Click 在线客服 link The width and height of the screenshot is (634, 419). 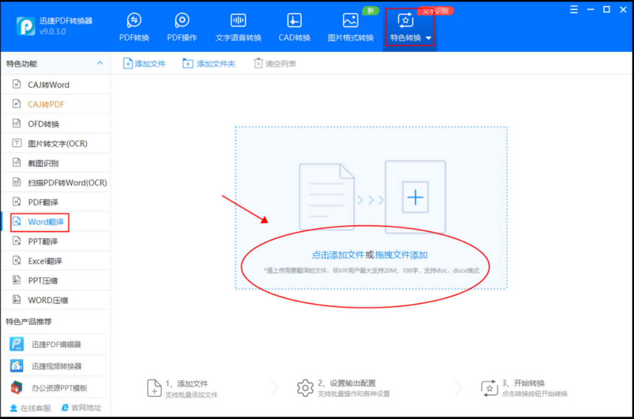pos(31,407)
